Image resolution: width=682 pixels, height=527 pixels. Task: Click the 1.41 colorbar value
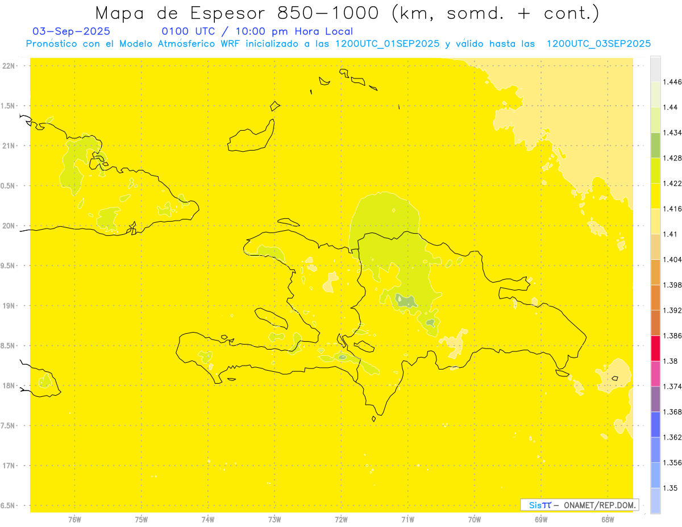point(671,234)
